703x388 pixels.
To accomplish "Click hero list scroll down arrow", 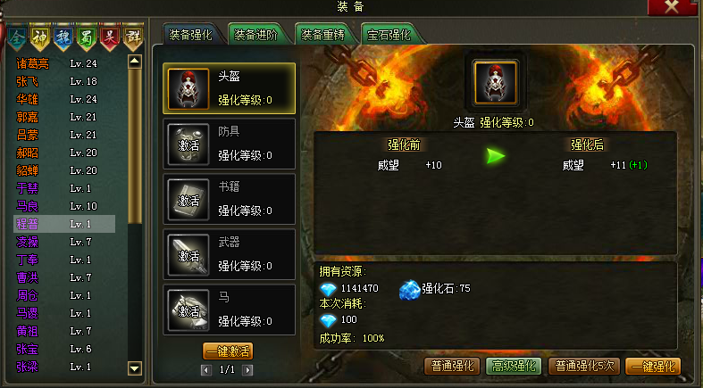I will click(x=135, y=368).
